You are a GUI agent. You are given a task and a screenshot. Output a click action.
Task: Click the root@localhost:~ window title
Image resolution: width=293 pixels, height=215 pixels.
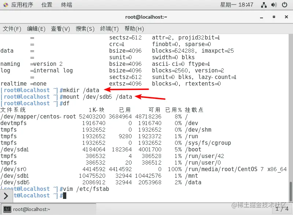click(x=146, y=17)
